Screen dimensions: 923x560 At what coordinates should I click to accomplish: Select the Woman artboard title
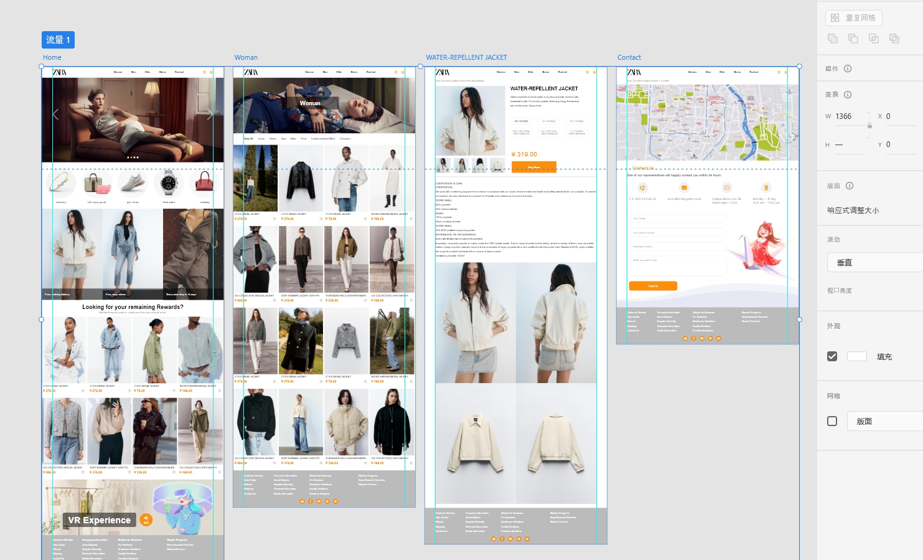[246, 57]
